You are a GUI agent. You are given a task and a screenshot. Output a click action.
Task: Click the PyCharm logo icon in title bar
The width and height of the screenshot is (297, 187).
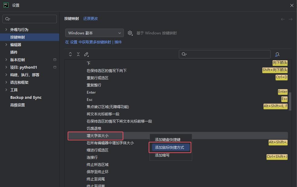(6, 5)
